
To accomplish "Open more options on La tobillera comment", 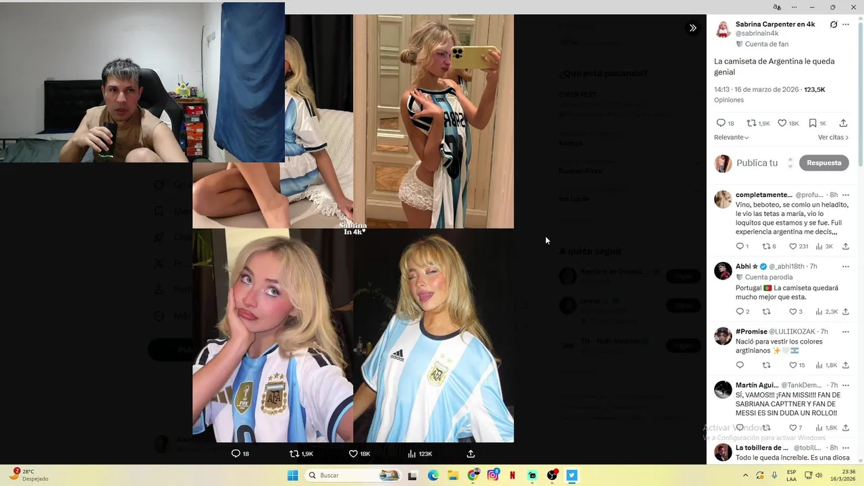I will coord(846,448).
